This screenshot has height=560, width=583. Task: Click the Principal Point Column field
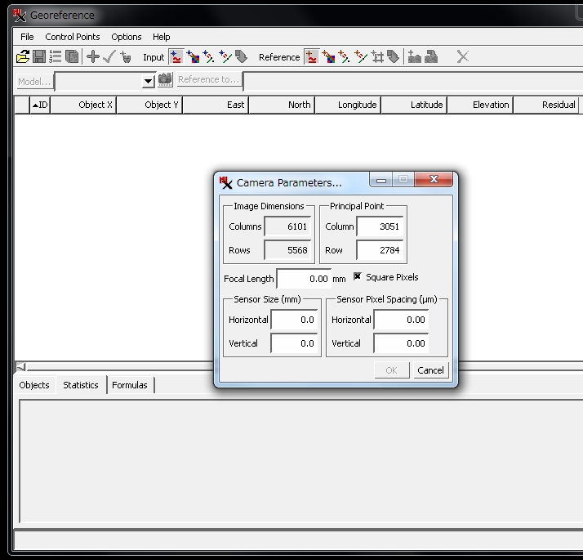(381, 226)
